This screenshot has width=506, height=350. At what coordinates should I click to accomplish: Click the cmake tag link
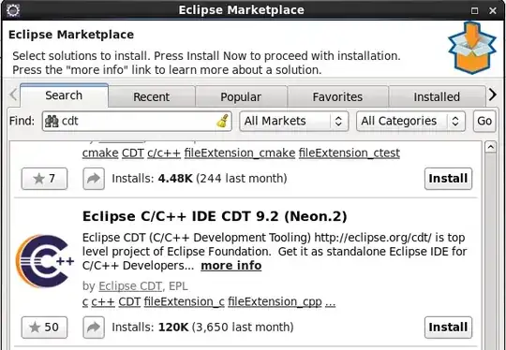pos(100,153)
